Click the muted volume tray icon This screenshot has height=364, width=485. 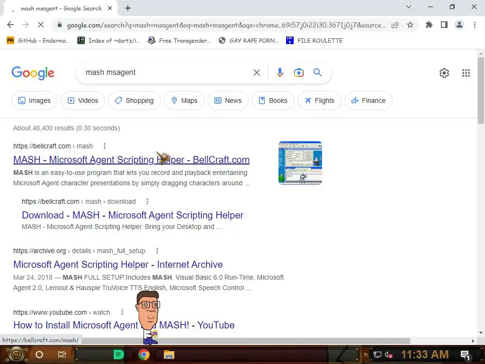click(389, 355)
